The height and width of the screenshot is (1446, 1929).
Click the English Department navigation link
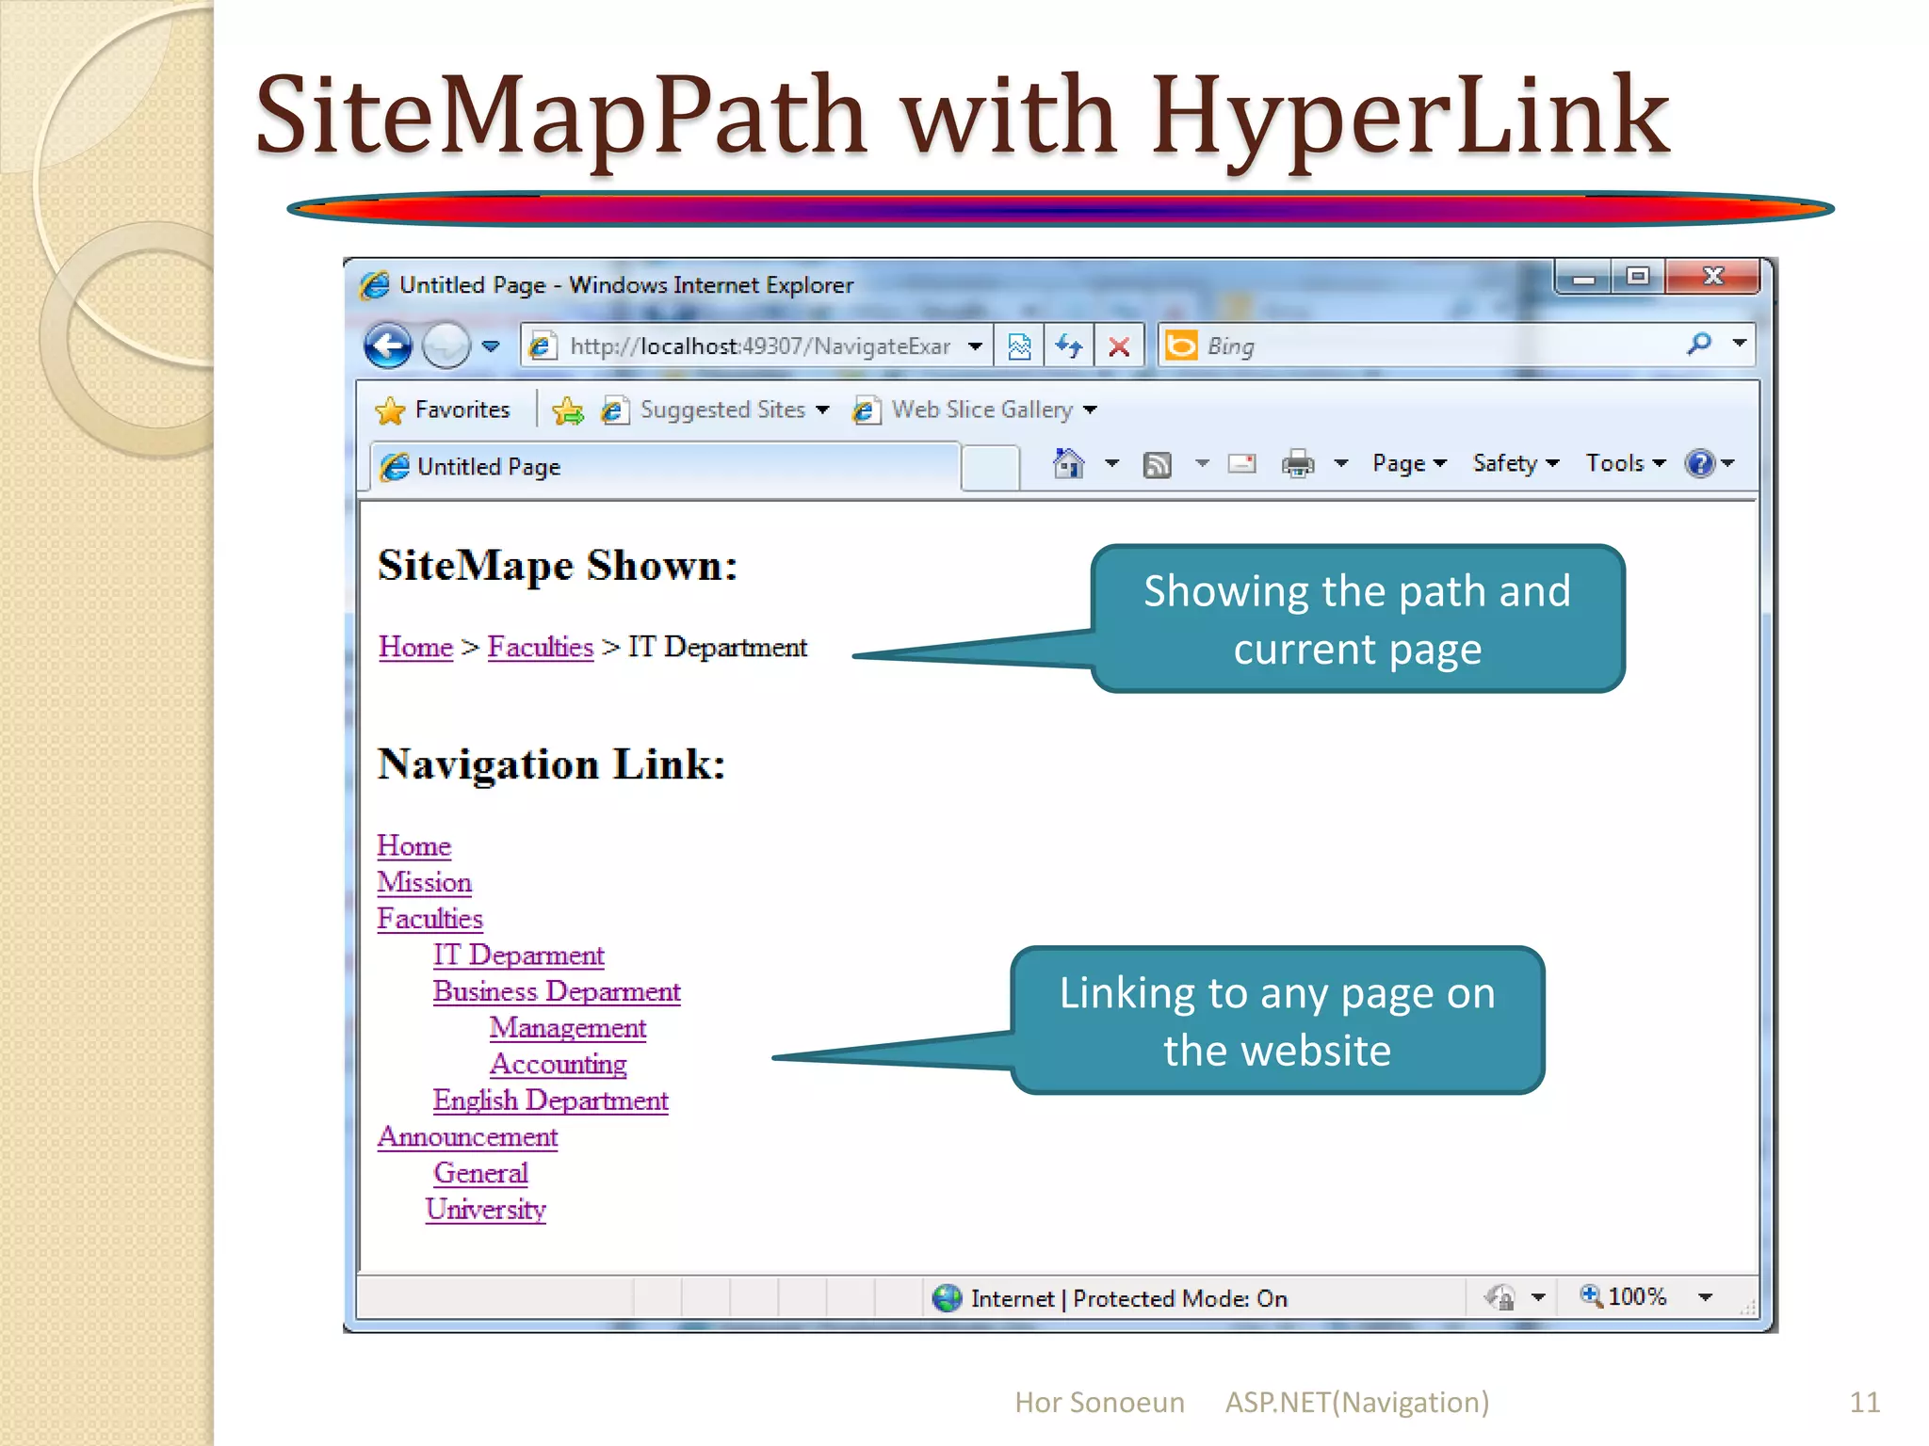coord(550,1101)
